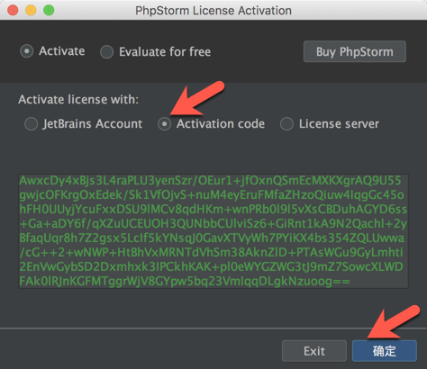
Task: Minimize the window with the yellow button
Action: [x=31, y=10]
